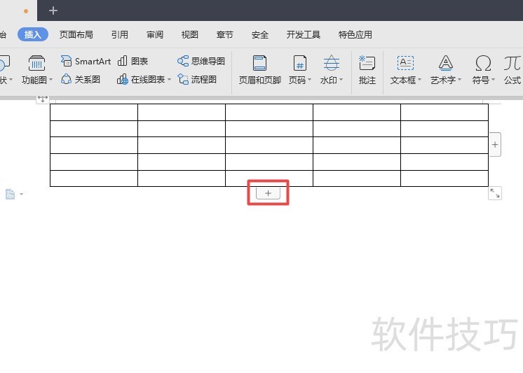Viewport: 523px width, 373px height.
Task: Add a column with right-side plus button
Action: 495,145
